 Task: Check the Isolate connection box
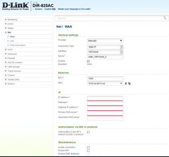[88, 148]
